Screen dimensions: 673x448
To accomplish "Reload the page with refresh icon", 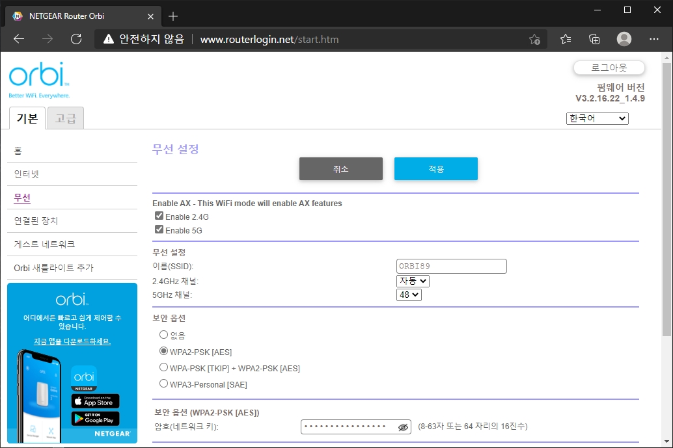I will [76, 39].
